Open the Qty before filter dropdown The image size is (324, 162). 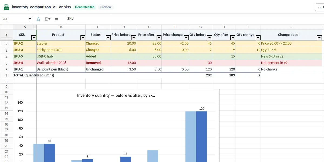pos(210,38)
